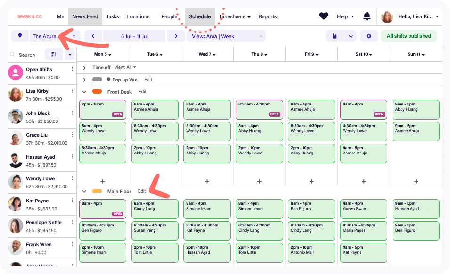Open Cindy Lang's Tuesday 8am - 4pm shift
The height and width of the screenshot is (274, 450).
pos(155,209)
